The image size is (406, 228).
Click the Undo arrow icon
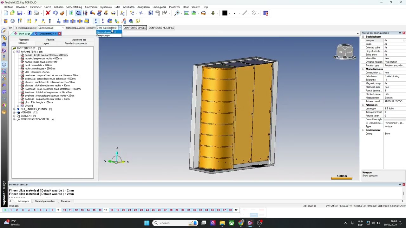pos(55,13)
